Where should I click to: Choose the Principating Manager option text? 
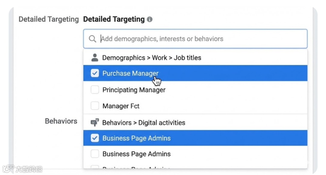134,90
